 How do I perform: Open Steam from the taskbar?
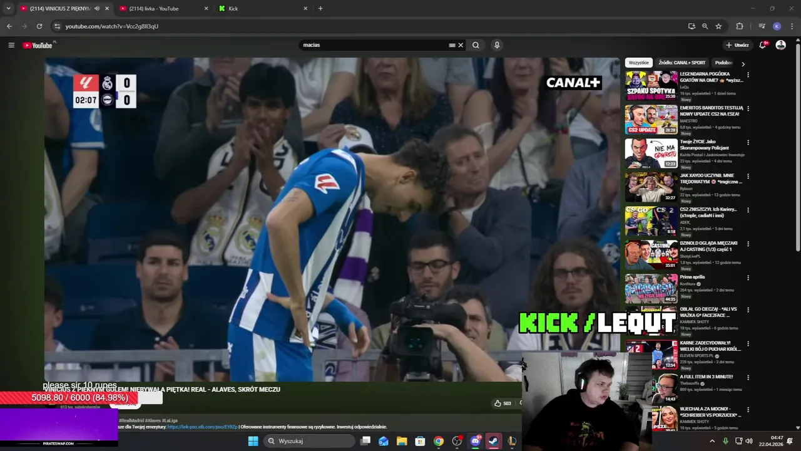tap(494, 441)
